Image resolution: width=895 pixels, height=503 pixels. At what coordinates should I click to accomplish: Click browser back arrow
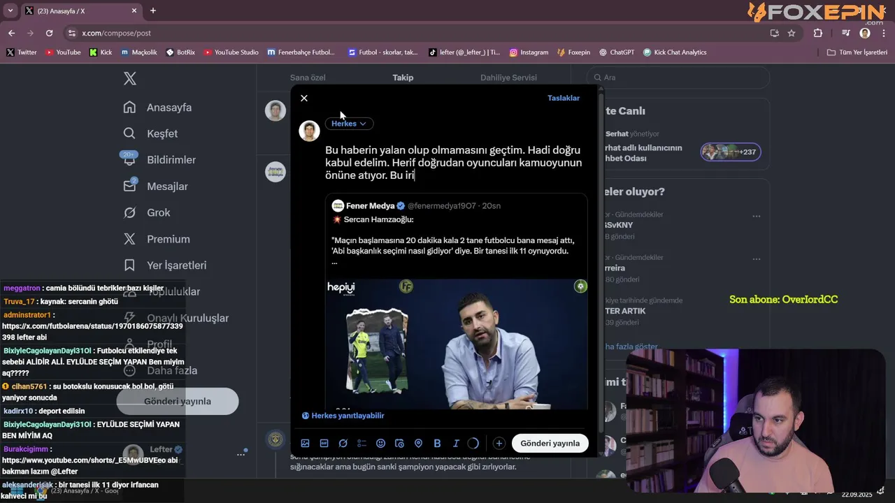coord(11,33)
